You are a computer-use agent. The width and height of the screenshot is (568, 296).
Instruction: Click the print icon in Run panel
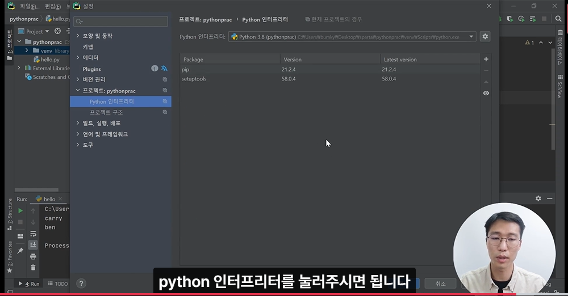(x=33, y=256)
